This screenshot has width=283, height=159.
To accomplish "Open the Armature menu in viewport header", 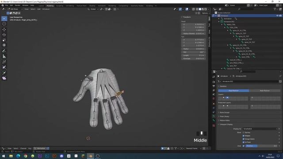I will 46,9.
